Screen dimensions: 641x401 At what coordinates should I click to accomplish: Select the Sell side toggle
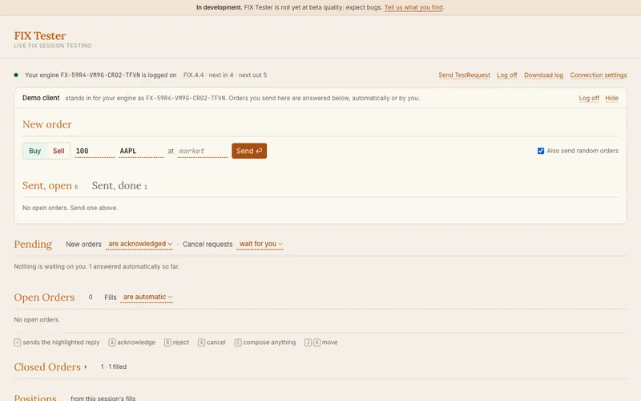(58, 151)
